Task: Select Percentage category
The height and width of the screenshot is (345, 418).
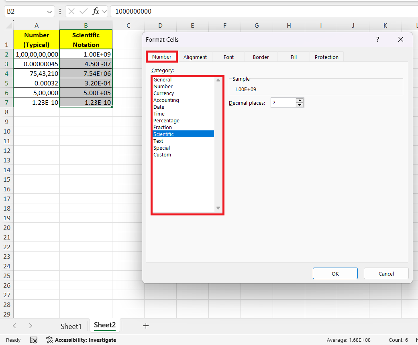Action: 183,120
